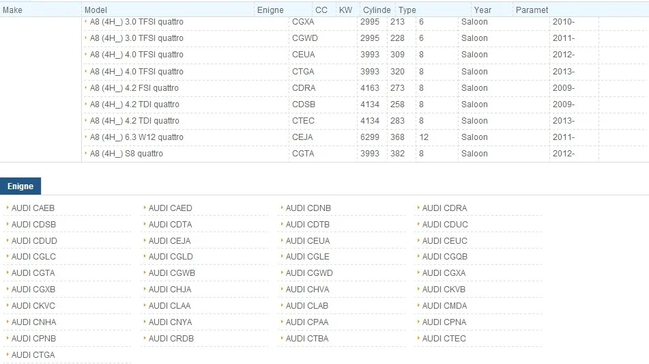Select engine AUDI CPAA
Viewport: 649px width, 364px height.
306,322
